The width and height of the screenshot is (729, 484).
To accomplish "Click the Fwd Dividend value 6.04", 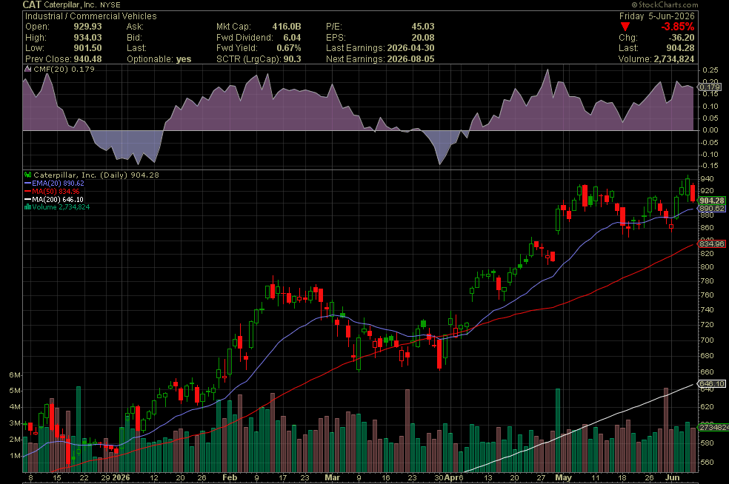I will tap(292, 38).
